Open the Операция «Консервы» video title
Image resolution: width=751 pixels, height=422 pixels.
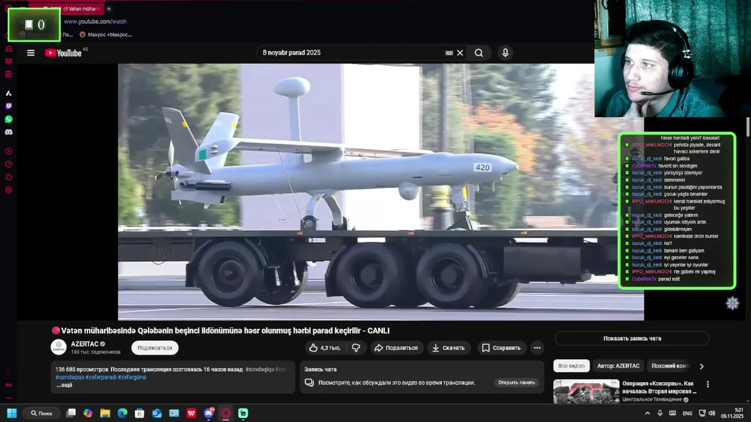[x=659, y=387]
